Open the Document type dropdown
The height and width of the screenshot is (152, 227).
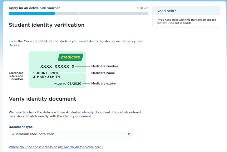71,134
